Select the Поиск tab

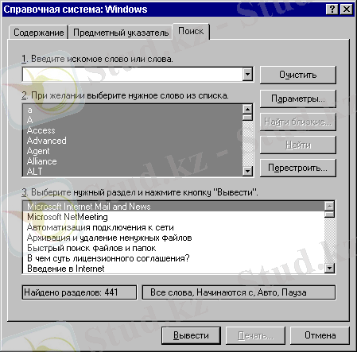point(191,31)
